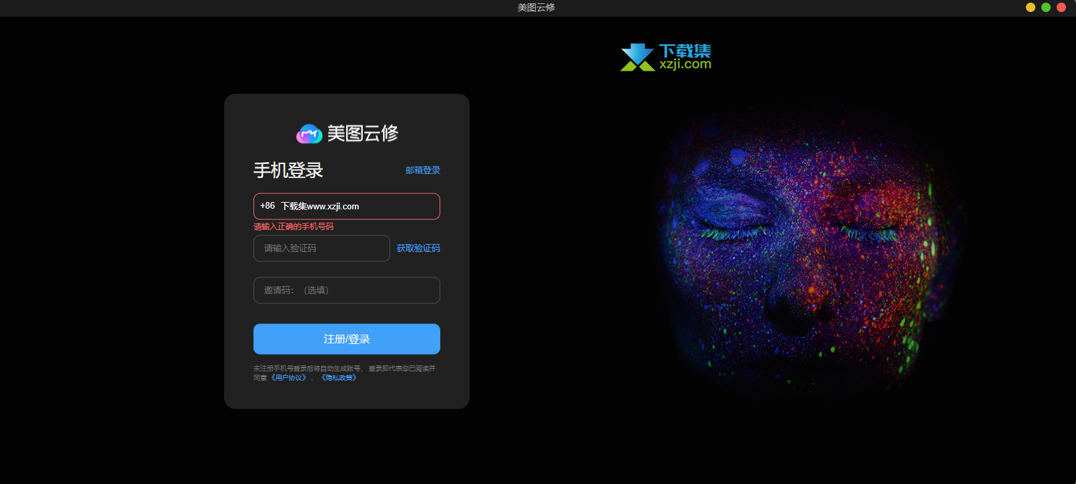Viewport: 1076px width, 484px height.
Task: Click the 美图云修 window title text
Action: pyautogui.click(x=536, y=7)
